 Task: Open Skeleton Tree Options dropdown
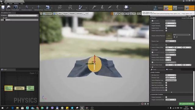4,16
